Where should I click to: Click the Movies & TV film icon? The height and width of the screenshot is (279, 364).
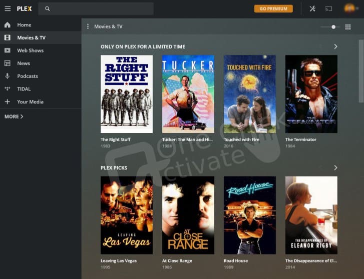point(8,37)
